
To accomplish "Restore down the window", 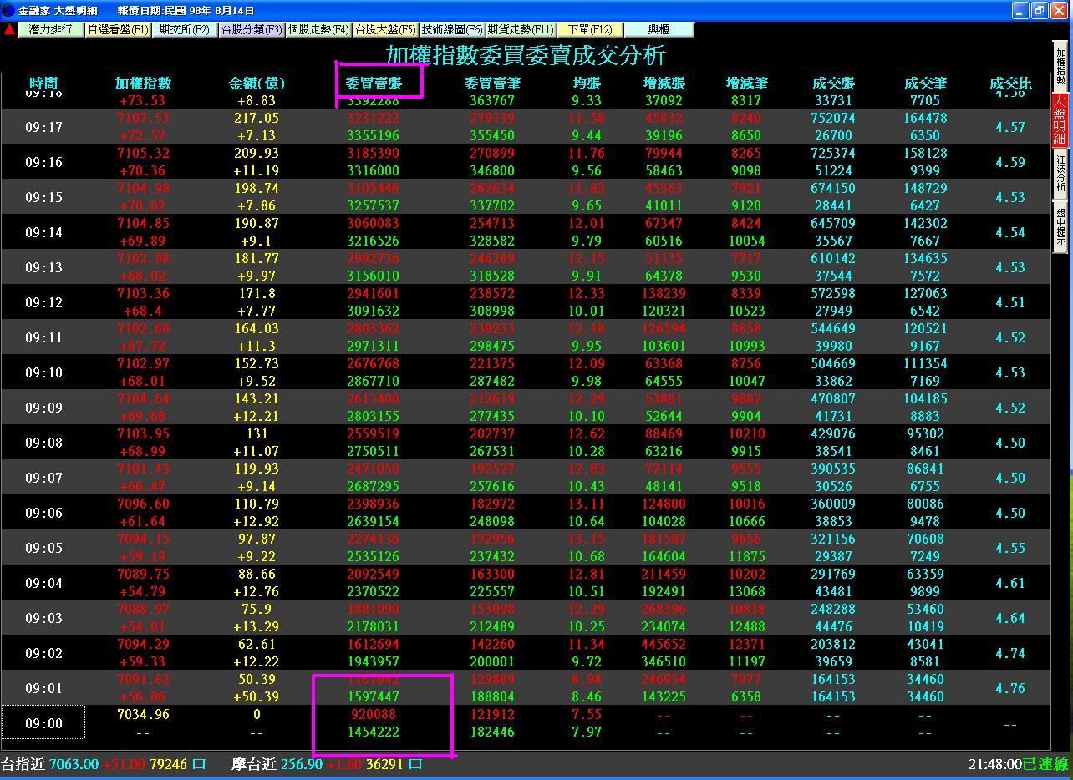I will 1040,10.
